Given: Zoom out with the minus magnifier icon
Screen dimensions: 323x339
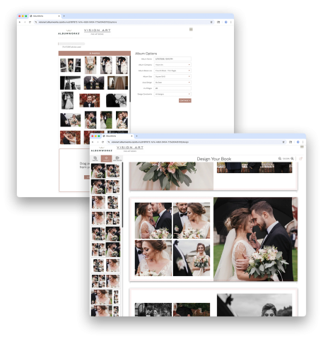Looking at the screenshot, I should 280,159.
